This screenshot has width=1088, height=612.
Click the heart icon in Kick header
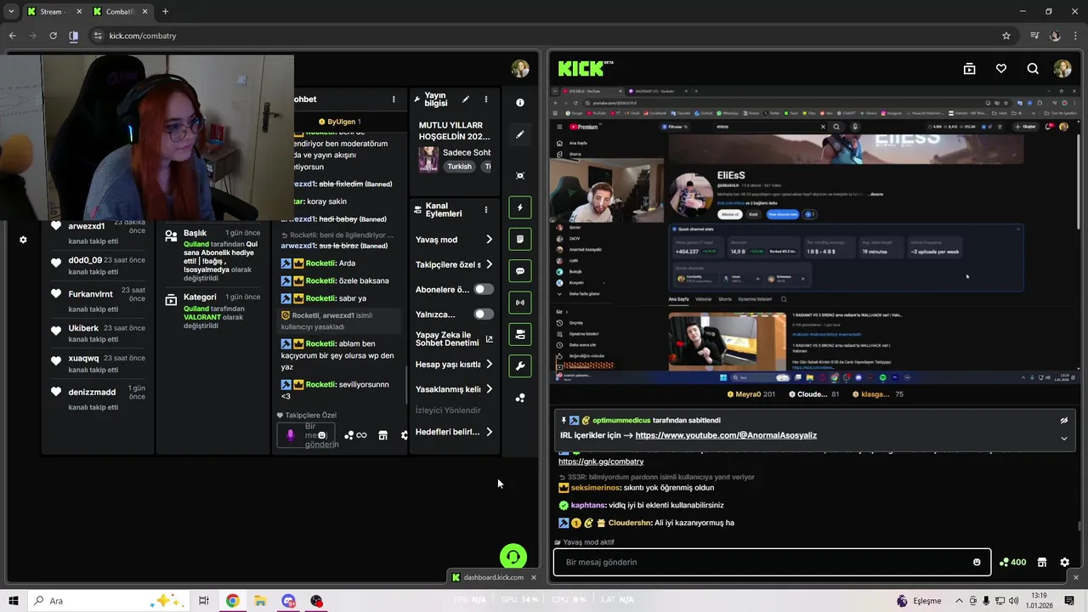(x=1001, y=69)
